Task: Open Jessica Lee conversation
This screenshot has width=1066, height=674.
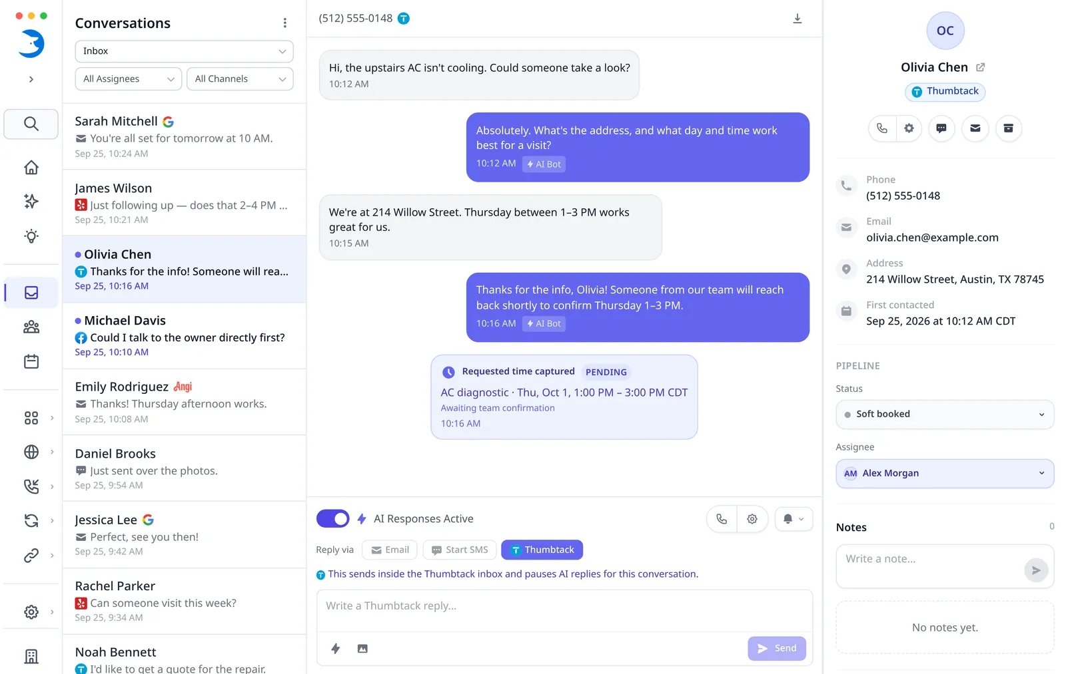Action: coord(184,535)
